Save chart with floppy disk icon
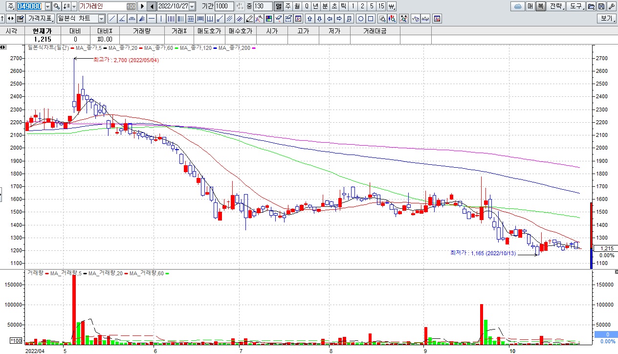 click(x=601, y=6)
